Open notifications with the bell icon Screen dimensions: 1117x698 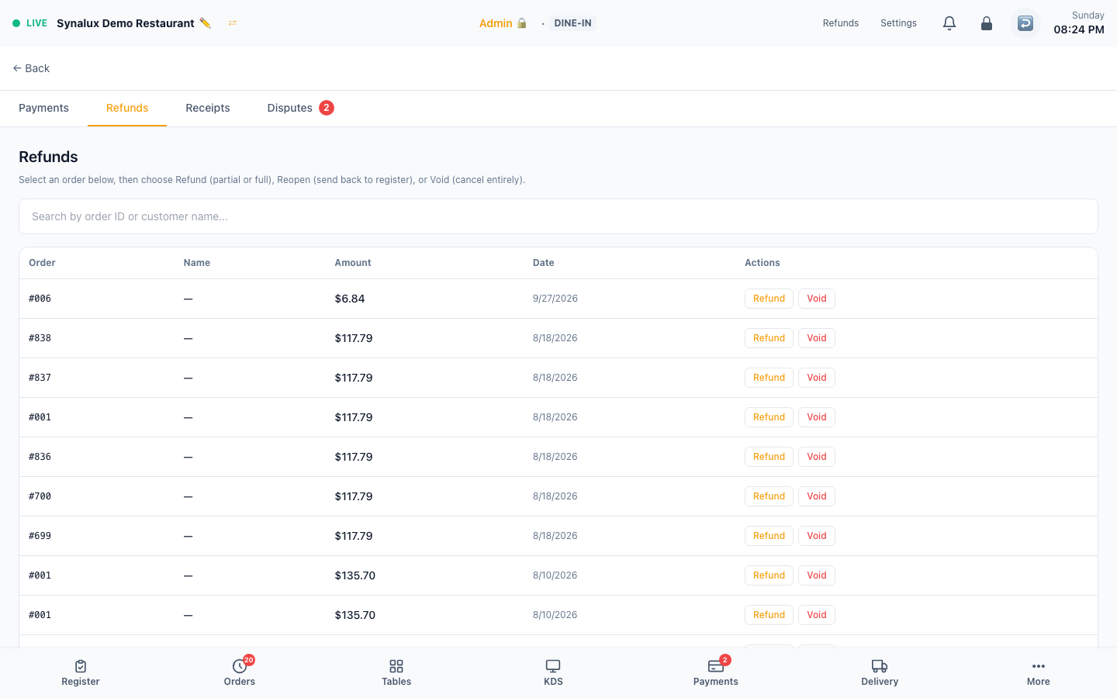tap(949, 23)
